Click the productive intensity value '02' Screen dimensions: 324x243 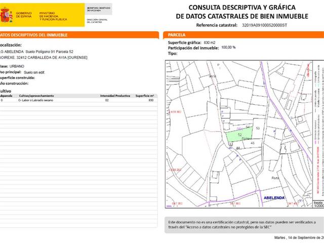pos(107,100)
